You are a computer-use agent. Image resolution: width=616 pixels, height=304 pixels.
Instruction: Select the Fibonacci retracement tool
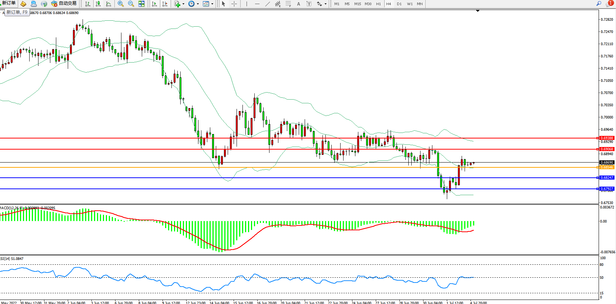(288, 4)
